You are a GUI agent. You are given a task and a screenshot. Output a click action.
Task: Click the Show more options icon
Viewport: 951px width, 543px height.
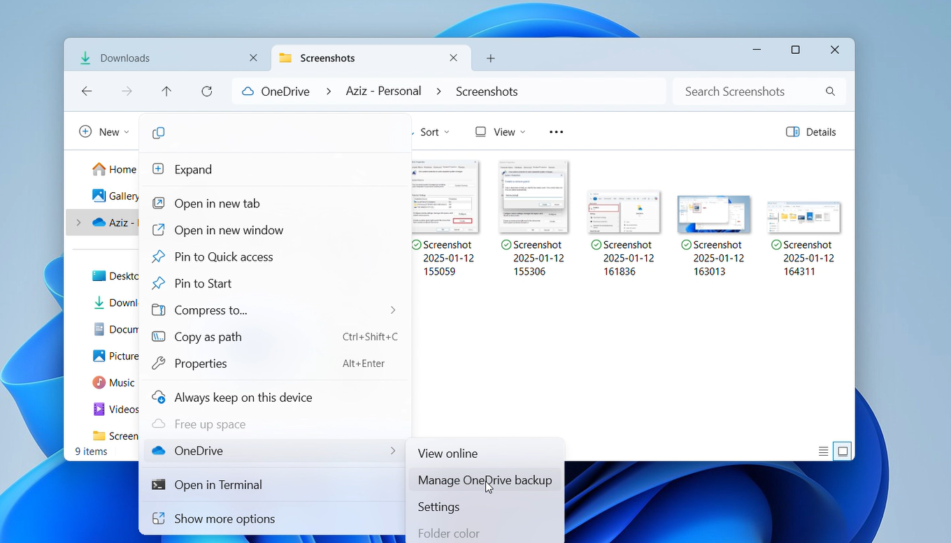159,519
